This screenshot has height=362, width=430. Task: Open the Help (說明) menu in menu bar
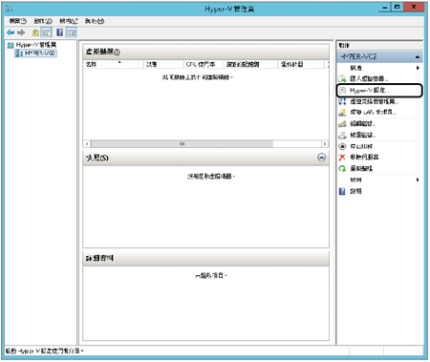point(95,21)
